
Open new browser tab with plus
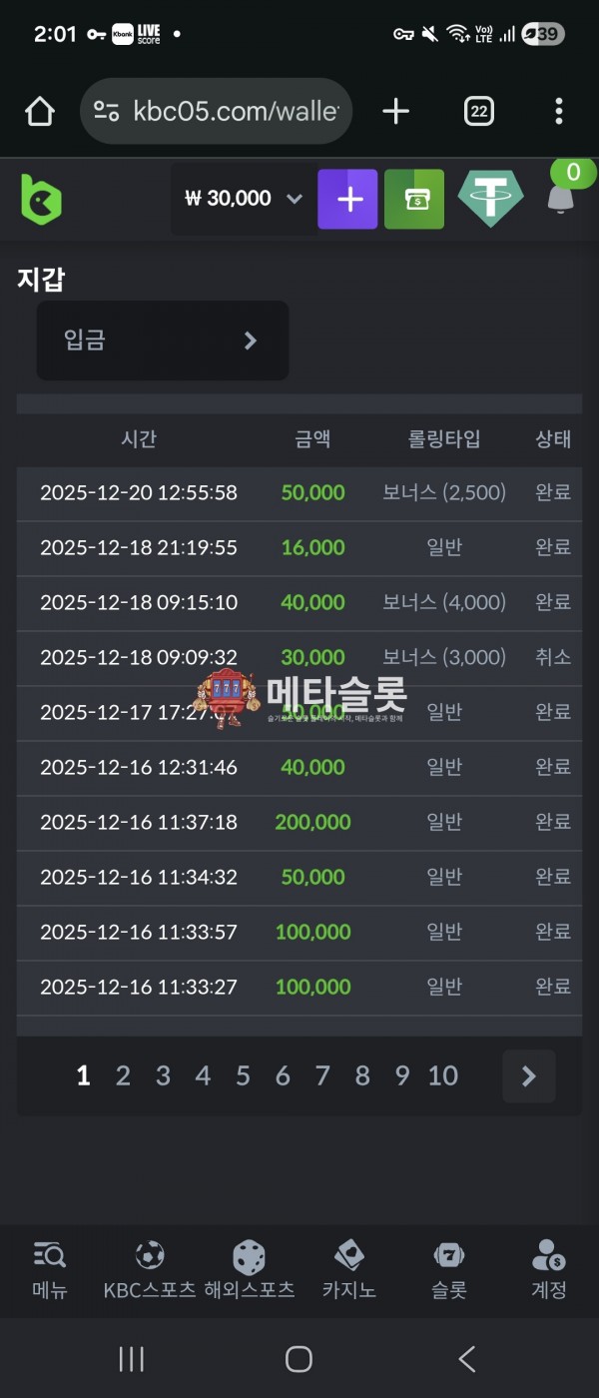(x=396, y=112)
